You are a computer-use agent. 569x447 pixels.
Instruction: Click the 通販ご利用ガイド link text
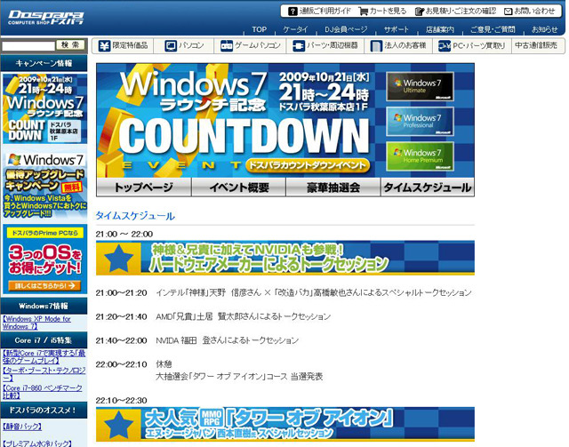tap(325, 12)
